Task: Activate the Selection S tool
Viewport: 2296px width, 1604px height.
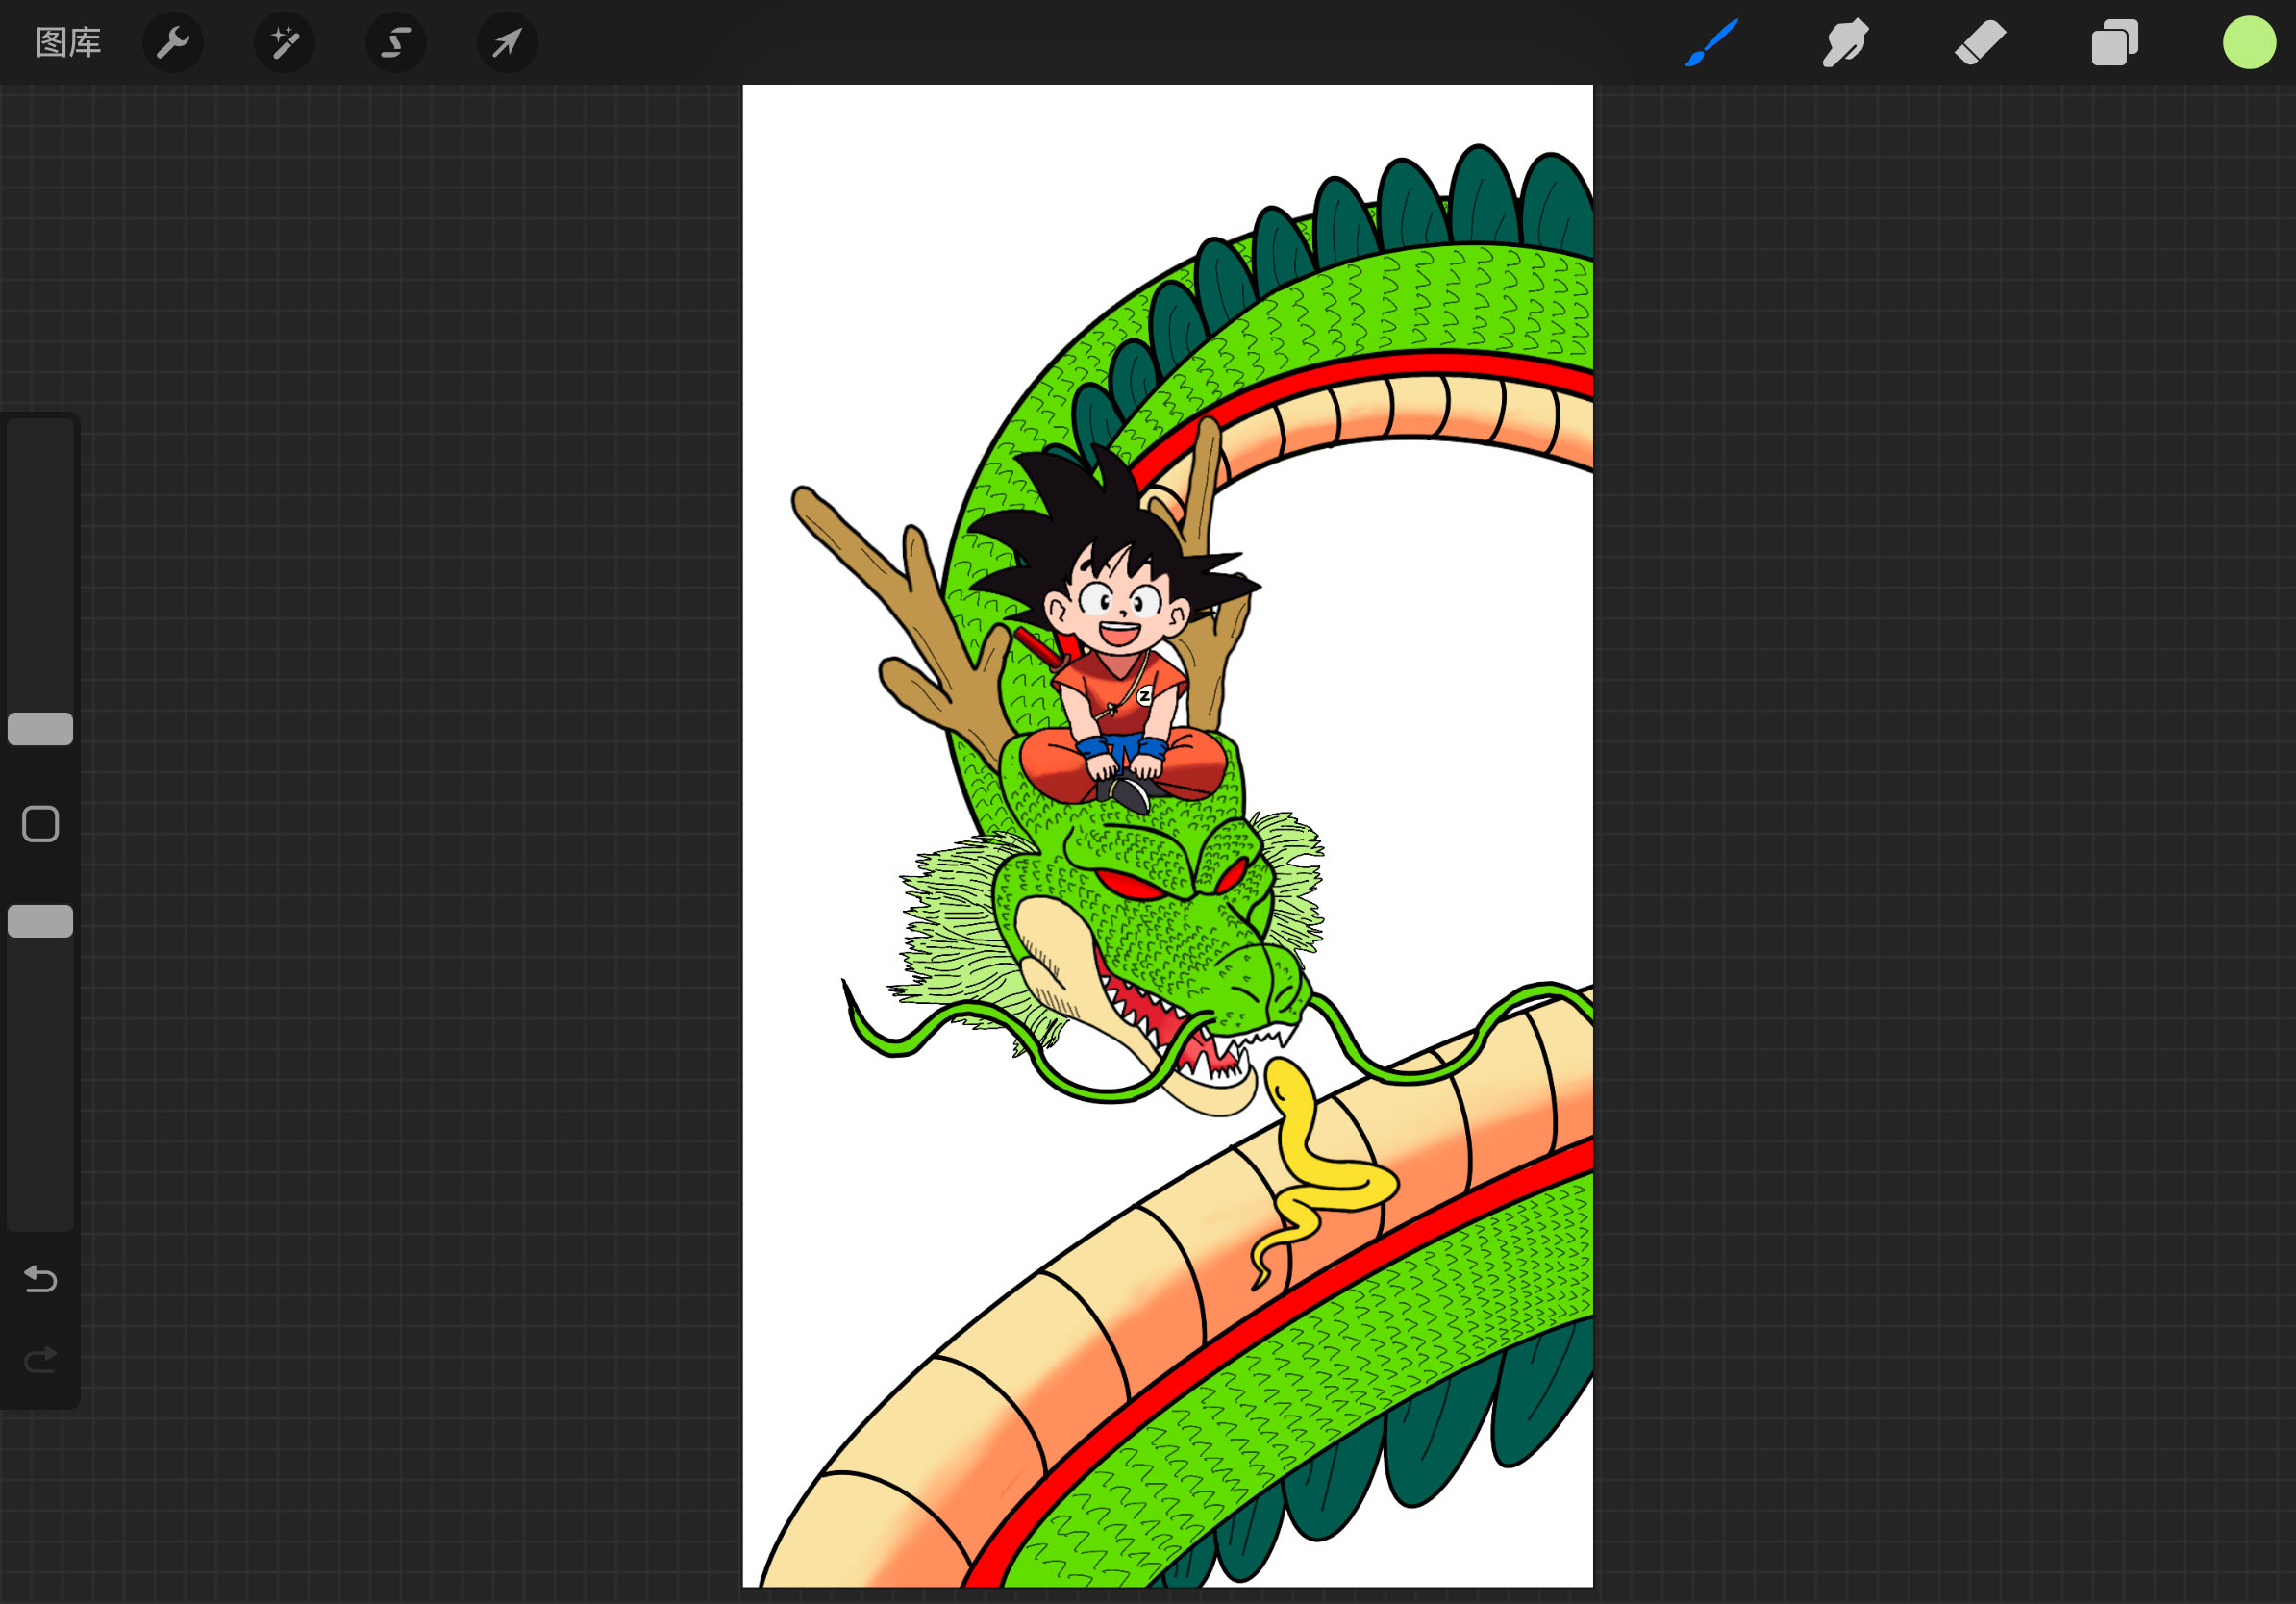Action: [x=396, y=43]
